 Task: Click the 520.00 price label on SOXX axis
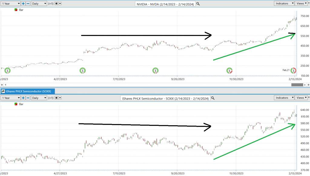(305, 136)
